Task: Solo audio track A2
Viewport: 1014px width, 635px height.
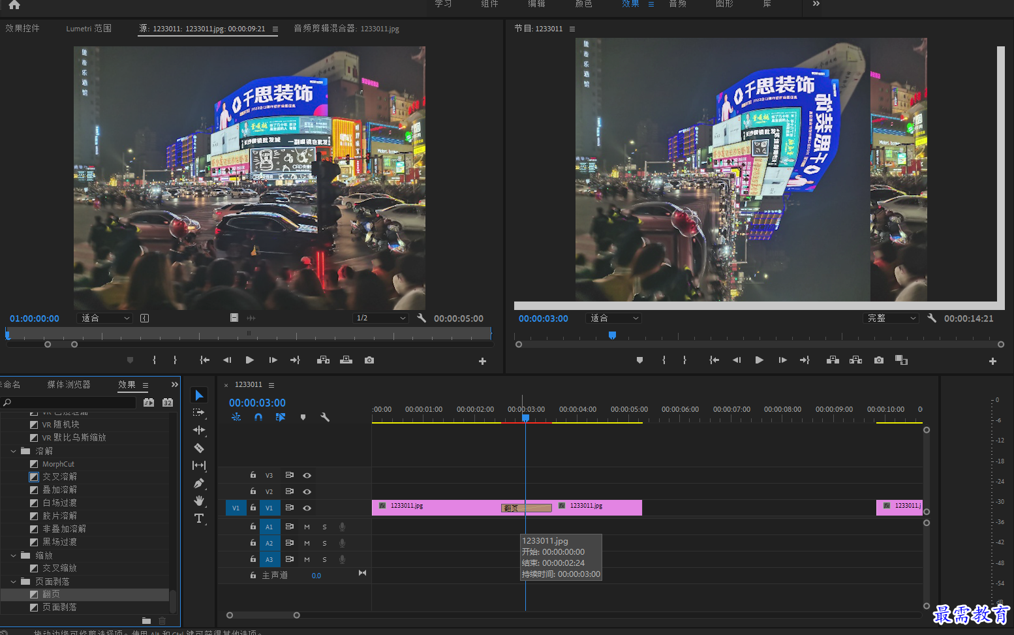Action: [x=324, y=543]
